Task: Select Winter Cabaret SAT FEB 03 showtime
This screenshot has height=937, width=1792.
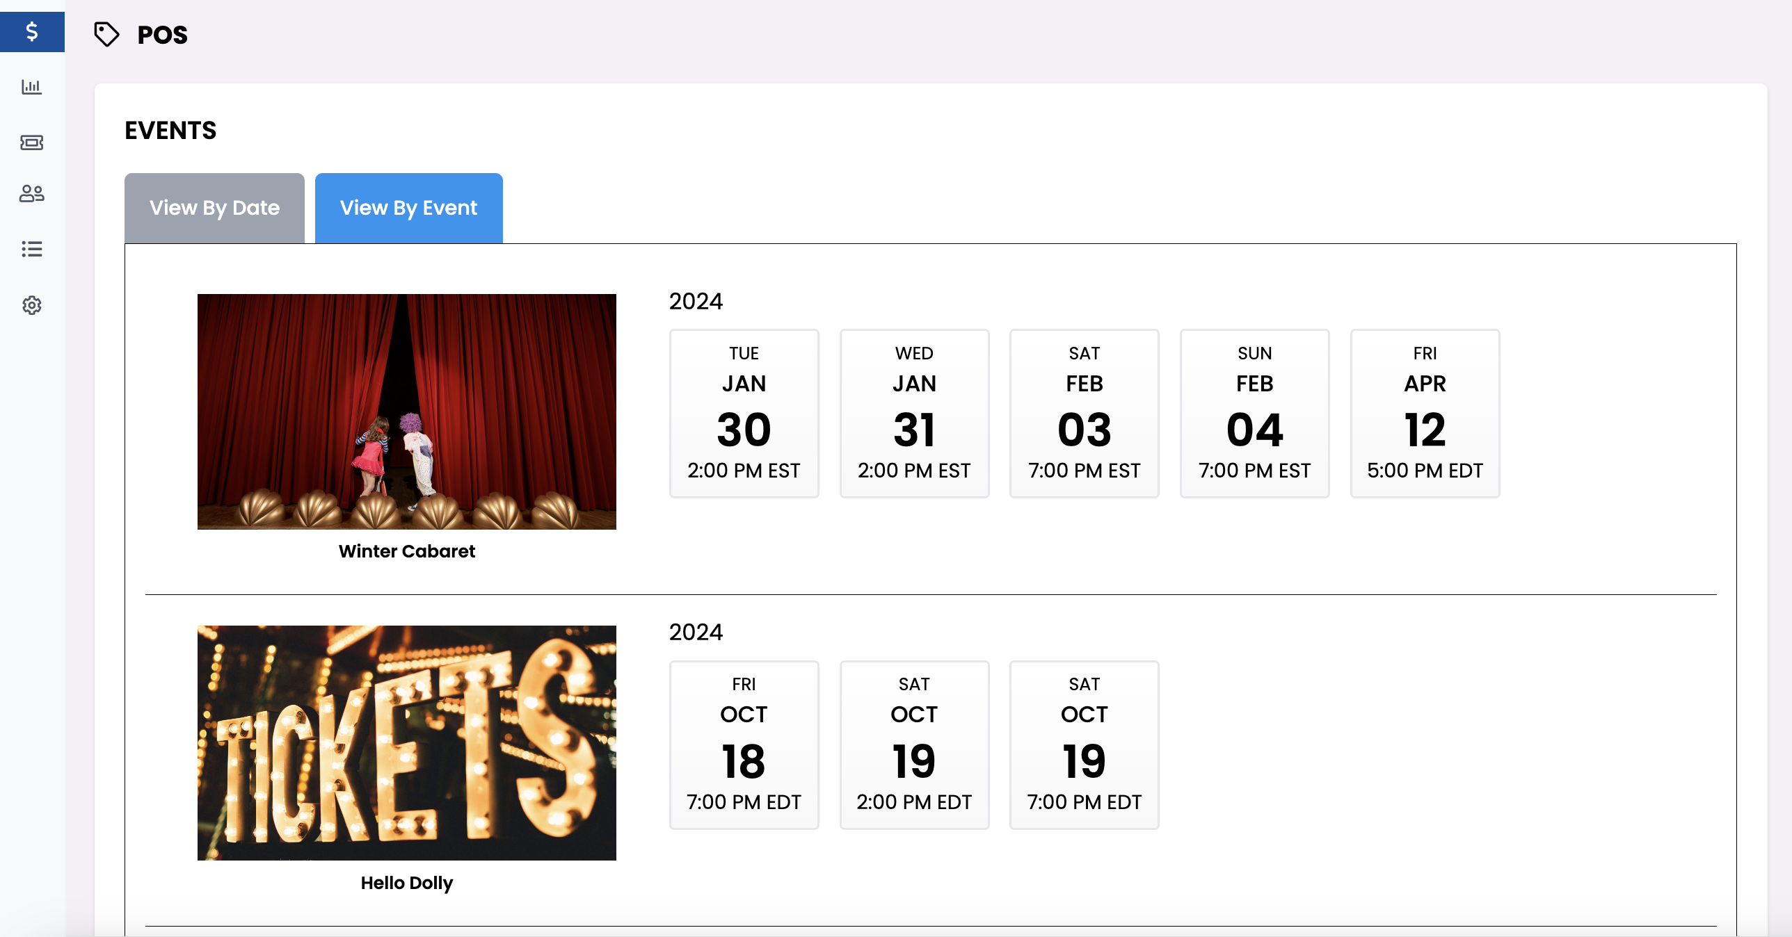Action: (x=1084, y=414)
